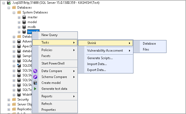Screen dimensions: 186x114
Task: Click the server instance icon at top
Action: [x=9, y=3]
